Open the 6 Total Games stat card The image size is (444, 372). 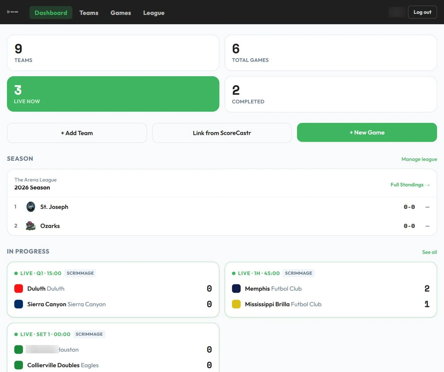[331, 53]
